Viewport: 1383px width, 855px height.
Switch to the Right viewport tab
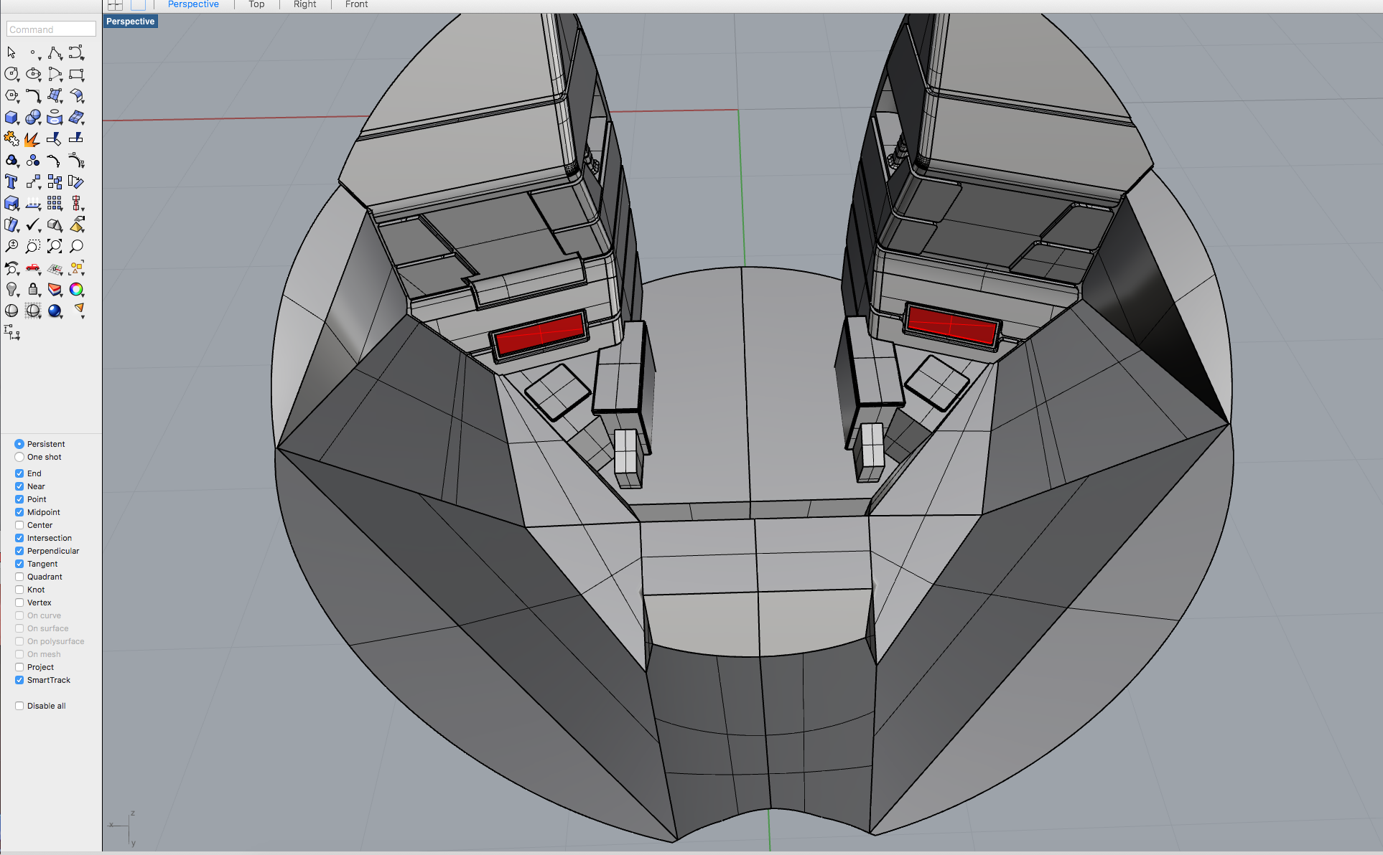304,4
